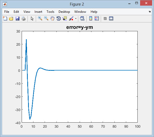Open the Tools menu
This screenshot has width=154, height=137.
tap(50, 12)
